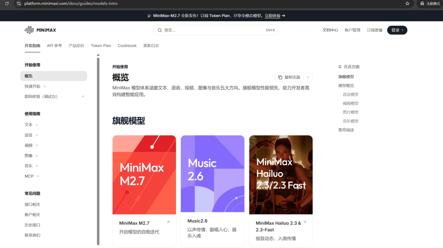Jump to 图片模型 in page outline

pyautogui.click(x=350, y=112)
